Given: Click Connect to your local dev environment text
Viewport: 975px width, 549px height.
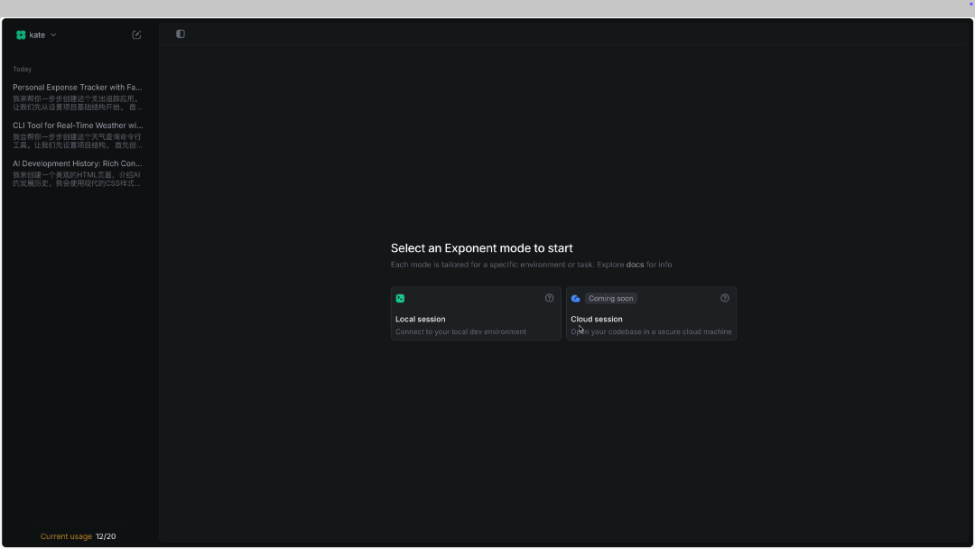Looking at the screenshot, I should click(x=460, y=332).
